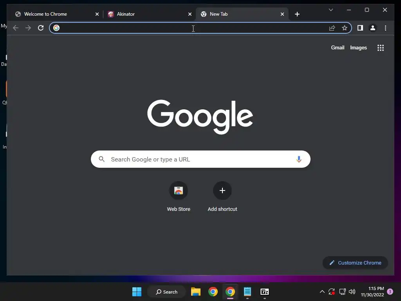Open the clock and date panel

(x=372, y=292)
